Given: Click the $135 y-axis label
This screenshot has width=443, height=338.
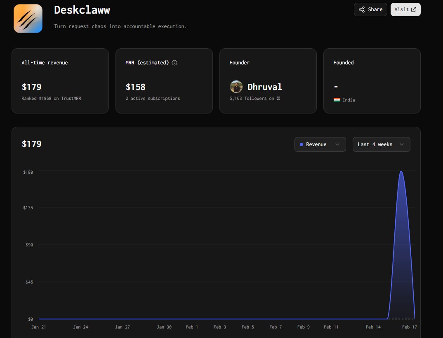Looking at the screenshot, I should (28, 208).
